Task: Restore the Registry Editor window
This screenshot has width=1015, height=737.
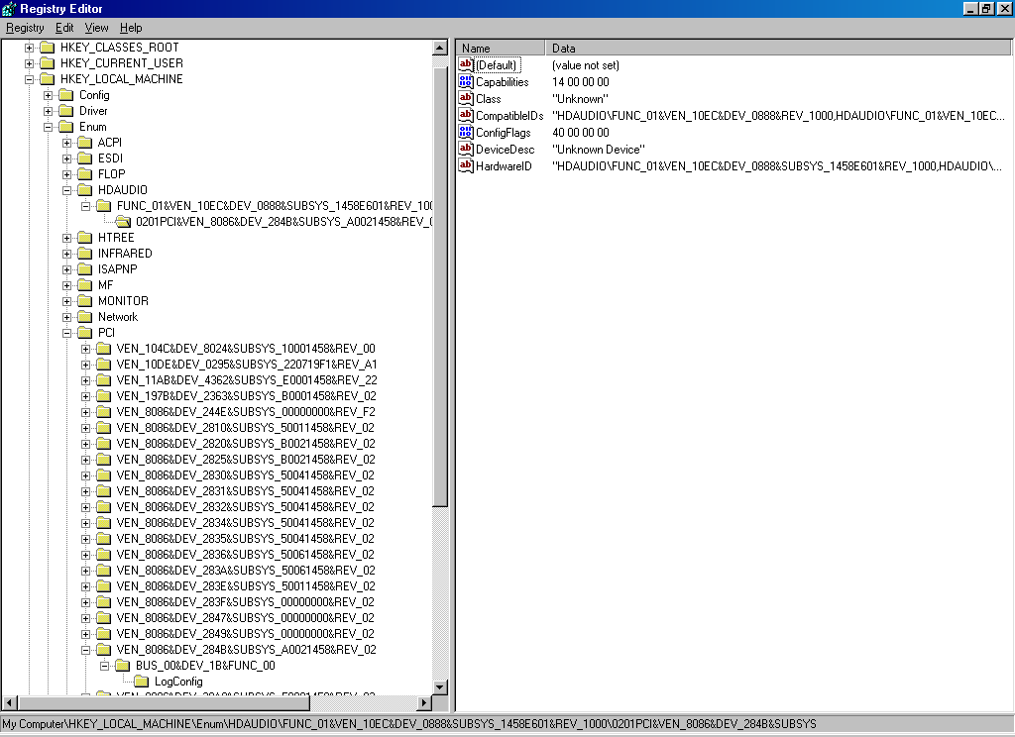Action: pyautogui.click(x=986, y=8)
